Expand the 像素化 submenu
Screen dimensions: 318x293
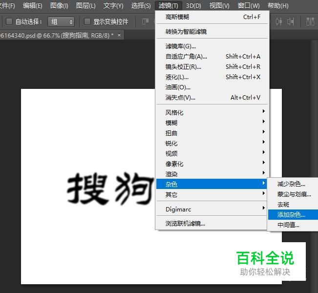coord(212,164)
